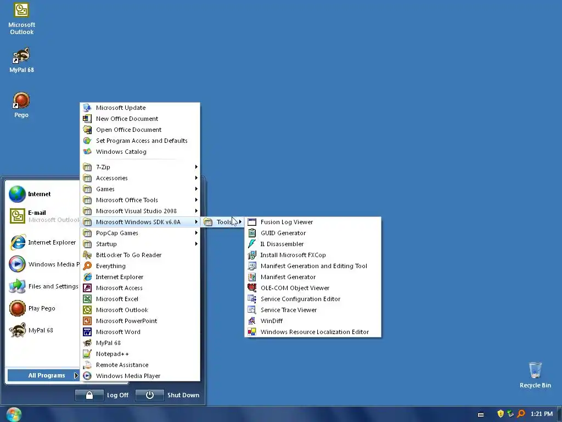The height and width of the screenshot is (422, 562).
Task: Launch Microsoft Word icon
Action: point(87,332)
